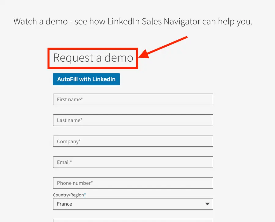Expand the Country/Region dropdown
The image size is (275, 222).
pos(133,204)
